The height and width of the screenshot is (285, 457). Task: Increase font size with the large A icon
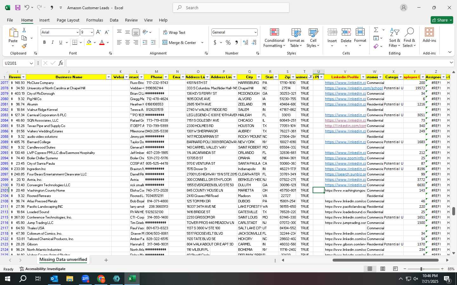98,32
